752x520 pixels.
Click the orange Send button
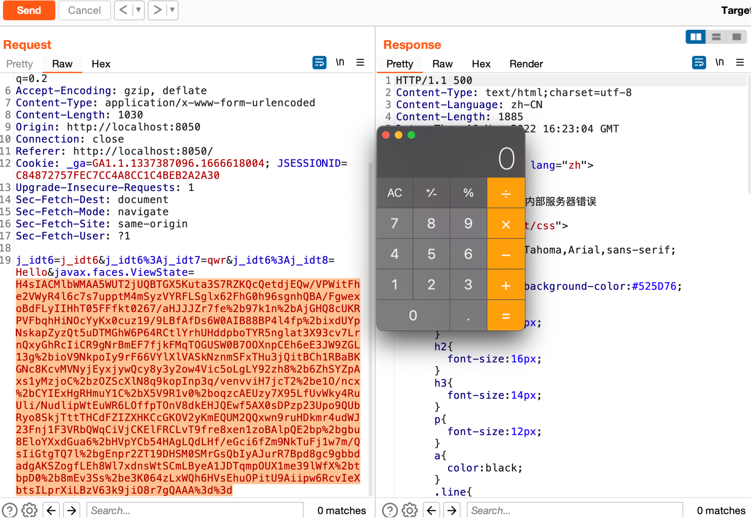pos(29,10)
